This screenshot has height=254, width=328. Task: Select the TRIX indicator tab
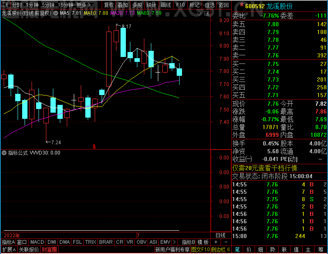click(91, 242)
